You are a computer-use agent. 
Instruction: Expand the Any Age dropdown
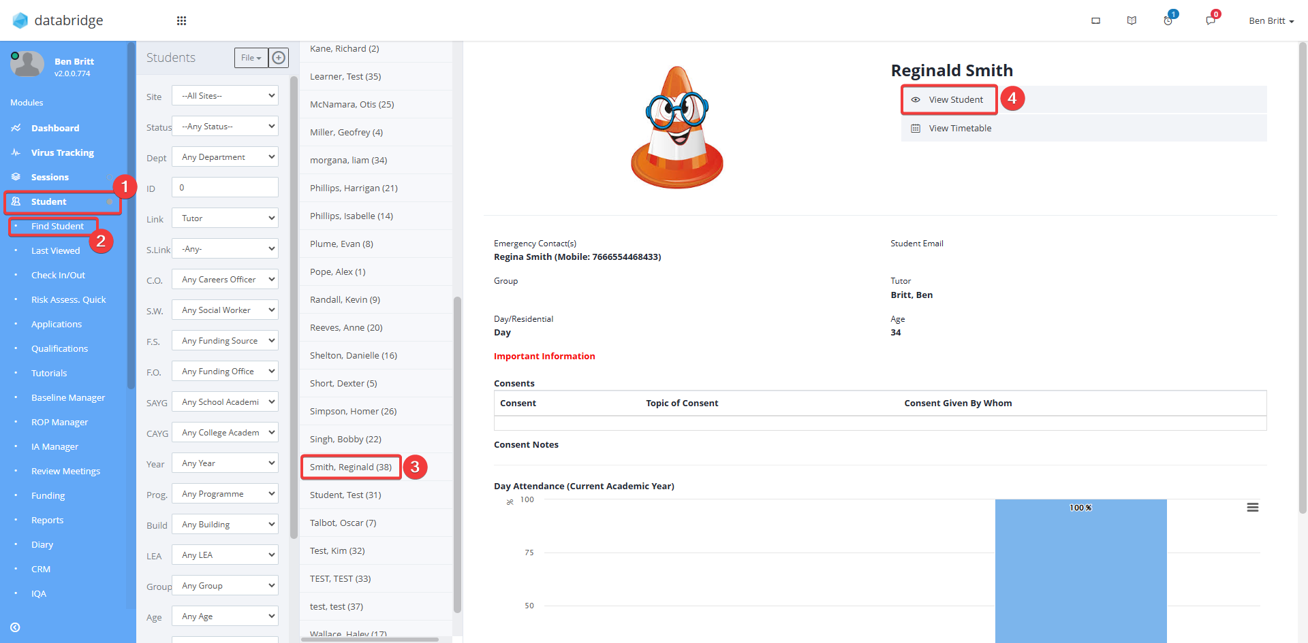(225, 616)
